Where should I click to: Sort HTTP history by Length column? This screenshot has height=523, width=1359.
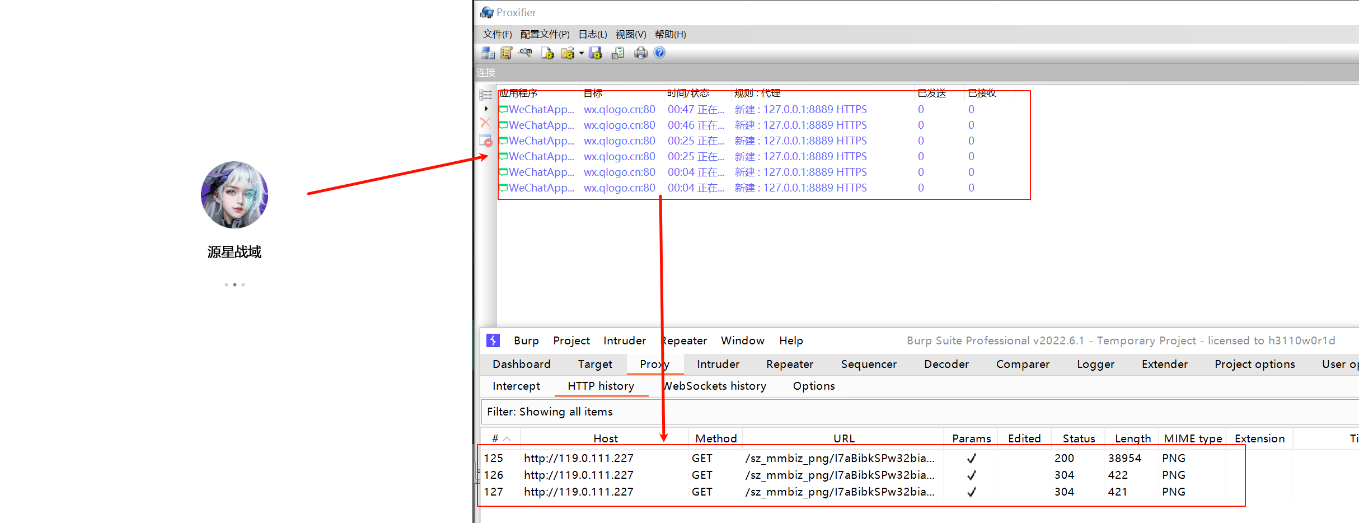click(x=1132, y=438)
